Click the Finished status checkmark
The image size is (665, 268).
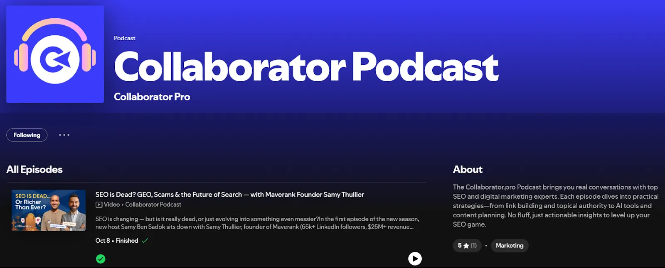click(145, 241)
